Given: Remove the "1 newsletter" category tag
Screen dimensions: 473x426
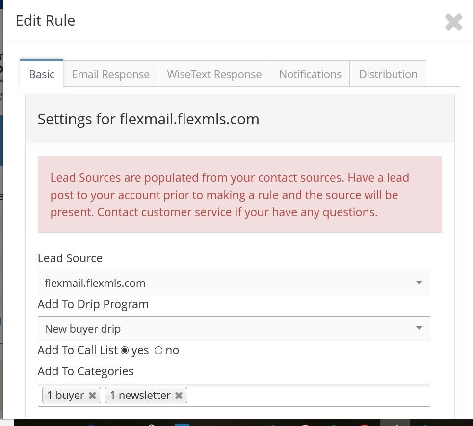Looking at the screenshot, I should point(179,395).
